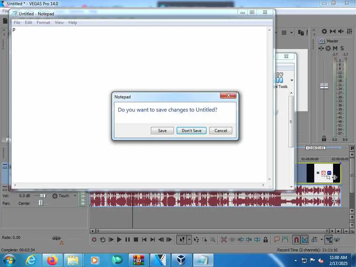Click the Record button in transport bar
The height and width of the screenshot is (267, 356).
pos(94,240)
